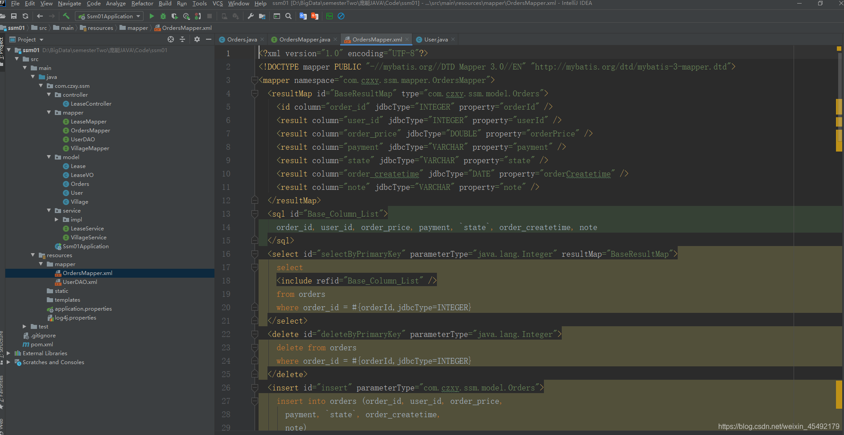Open the Analyze menu
This screenshot has width=844, height=435.
[116, 4]
